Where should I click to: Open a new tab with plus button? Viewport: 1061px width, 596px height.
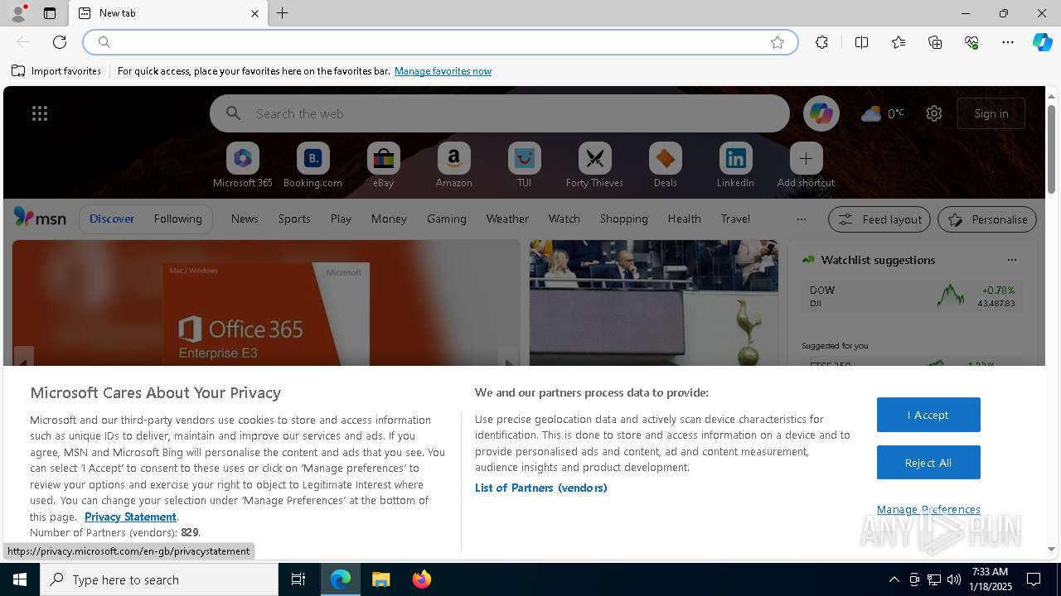point(283,13)
